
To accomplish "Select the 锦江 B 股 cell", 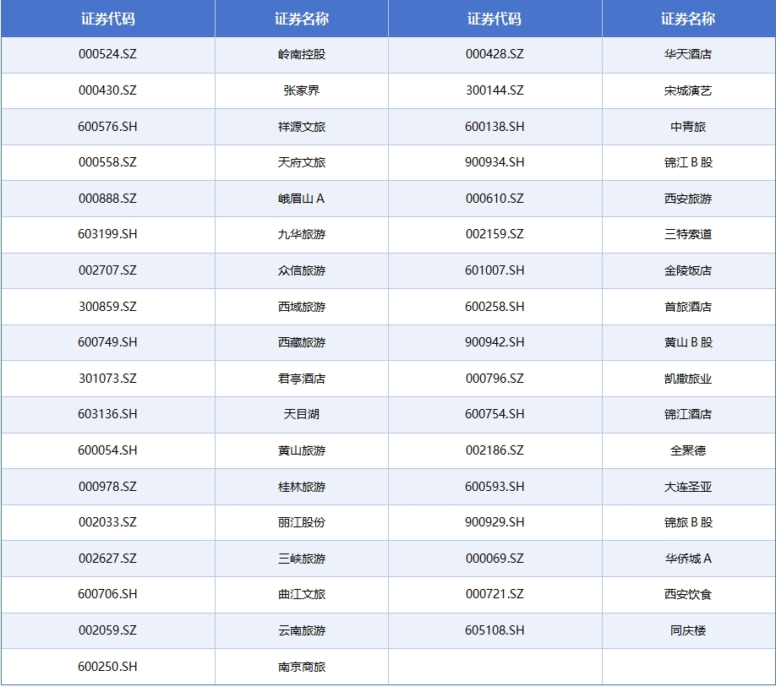I will (x=688, y=162).
